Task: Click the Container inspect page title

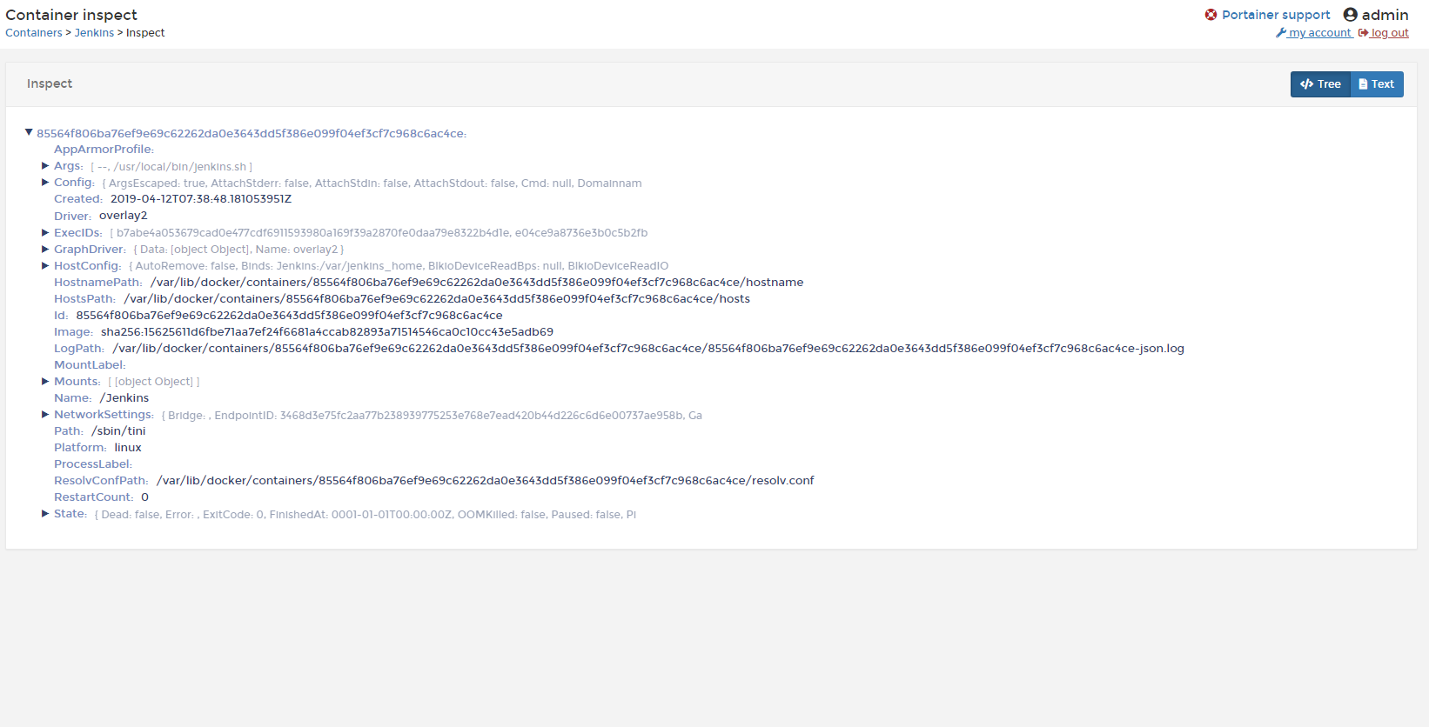Action: pyautogui.click(x=71, y=15)
